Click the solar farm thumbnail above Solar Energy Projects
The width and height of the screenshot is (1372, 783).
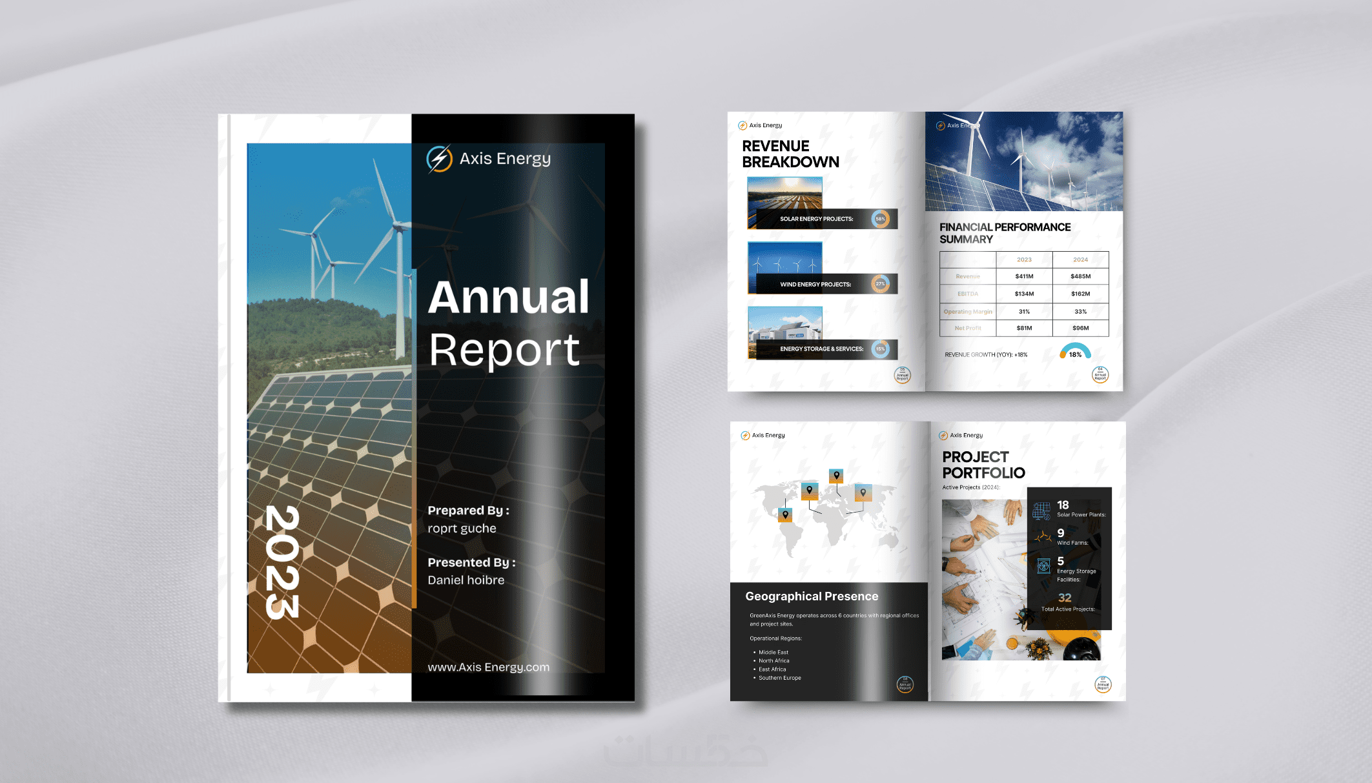click(x=784, y=192)
